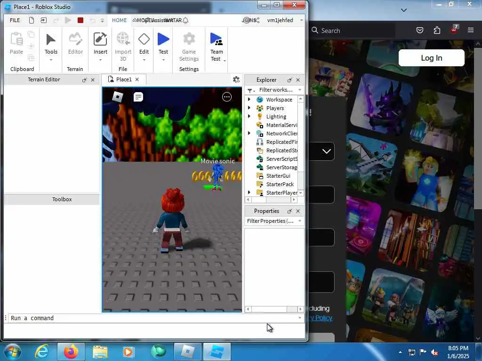482x361 pixels.
Task: Select ReplicatedFirst in the Explorer tree
Action: click(277, 142)
